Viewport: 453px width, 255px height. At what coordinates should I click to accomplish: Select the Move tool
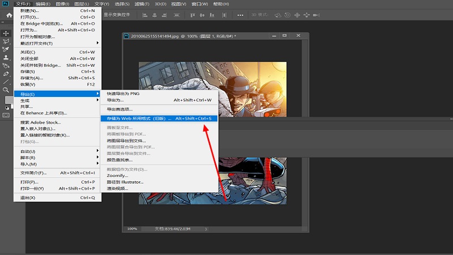point(6,33)
